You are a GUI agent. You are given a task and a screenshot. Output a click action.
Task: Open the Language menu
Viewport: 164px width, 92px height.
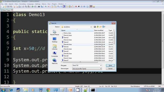click(30, 4)
